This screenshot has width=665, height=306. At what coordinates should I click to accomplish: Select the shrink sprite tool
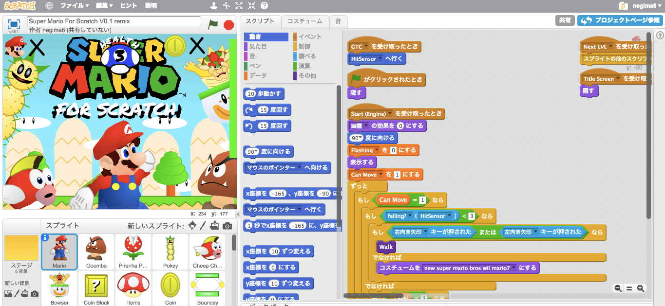tap(252, 6)
